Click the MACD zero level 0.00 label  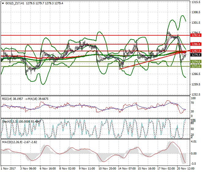[194, 153]
